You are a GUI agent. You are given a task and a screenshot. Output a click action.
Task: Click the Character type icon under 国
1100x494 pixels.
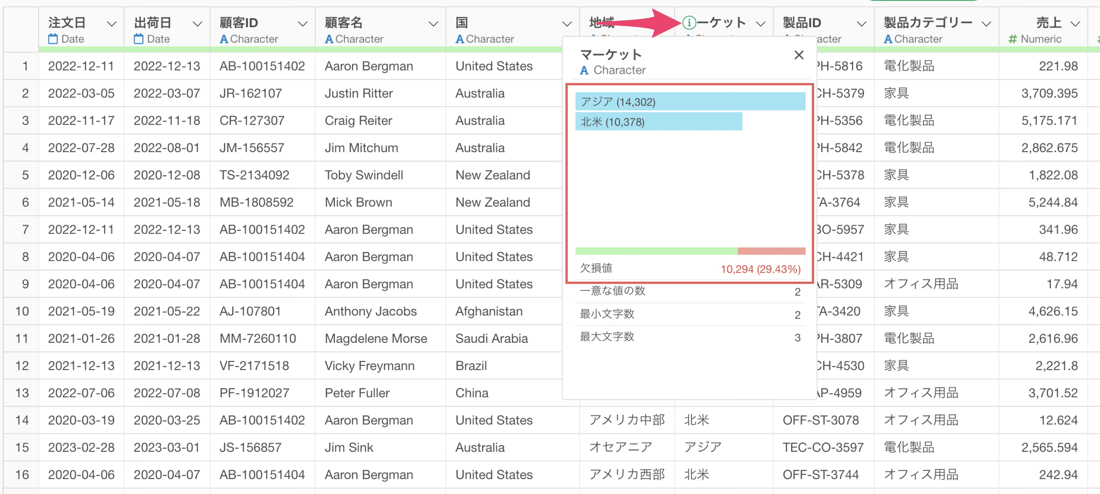(x=459, y=39)
